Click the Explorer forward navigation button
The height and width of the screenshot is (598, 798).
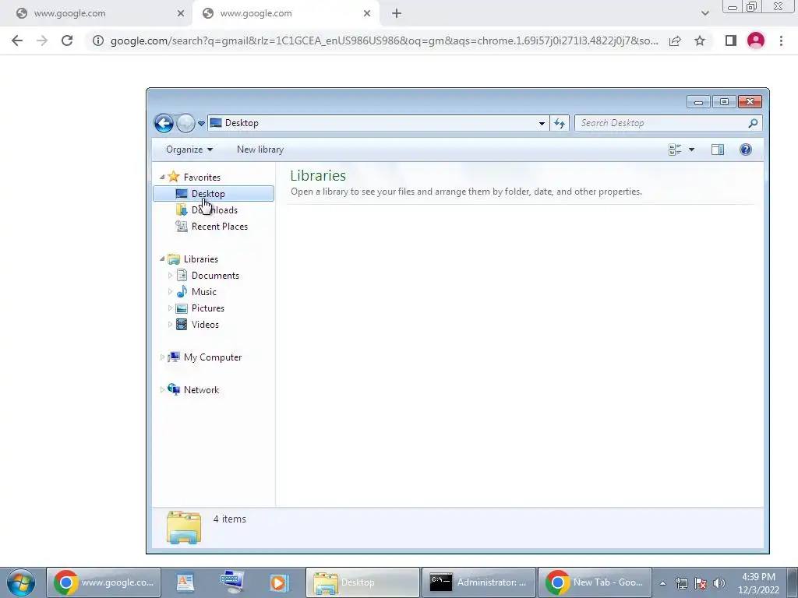185,123
